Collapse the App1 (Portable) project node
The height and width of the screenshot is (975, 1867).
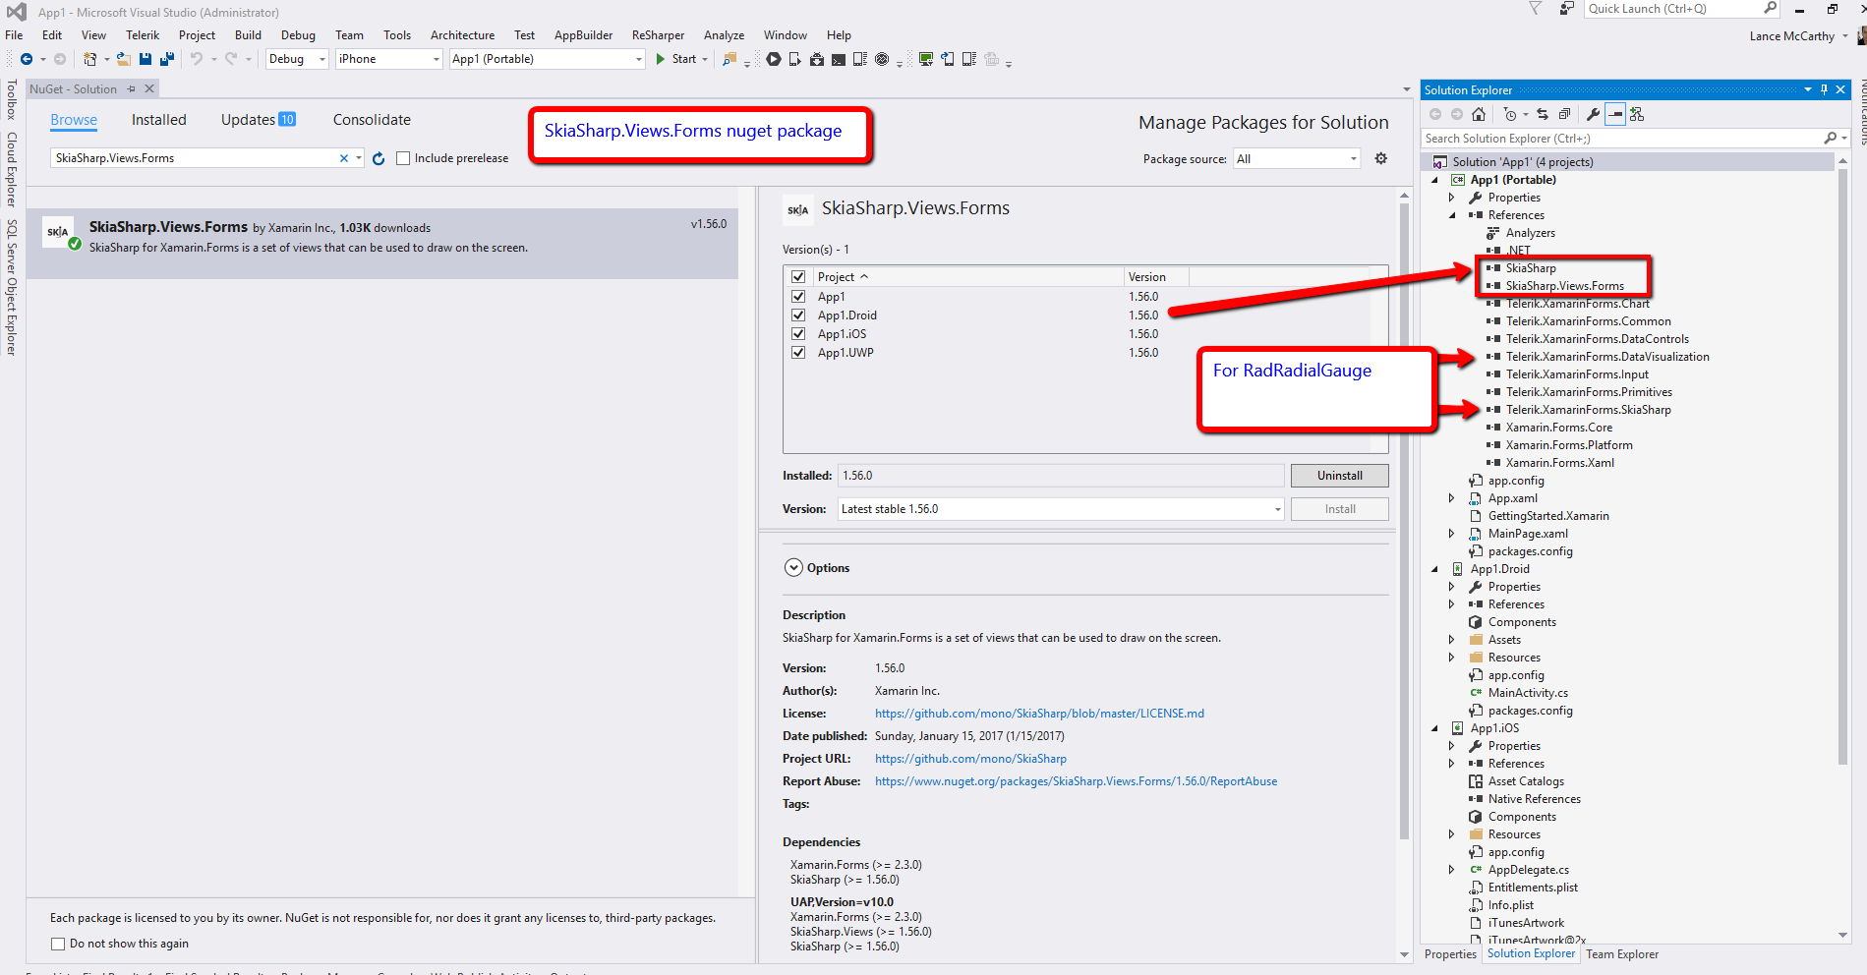point(1434,180)
